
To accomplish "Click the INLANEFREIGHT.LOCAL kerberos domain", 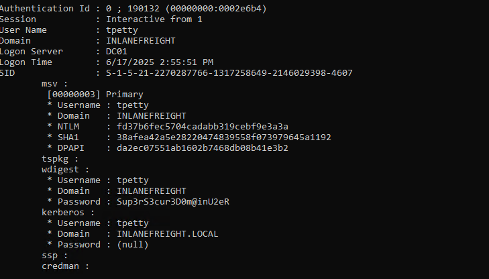I will click(x=168, y=234).
